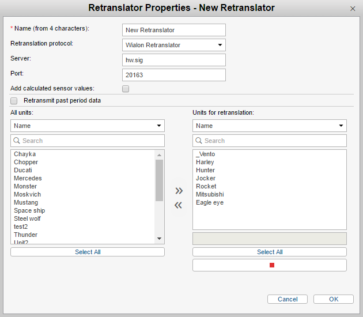
Task: Tick Retransmit past period data checkbox
Action: click(x=14, y=101)
